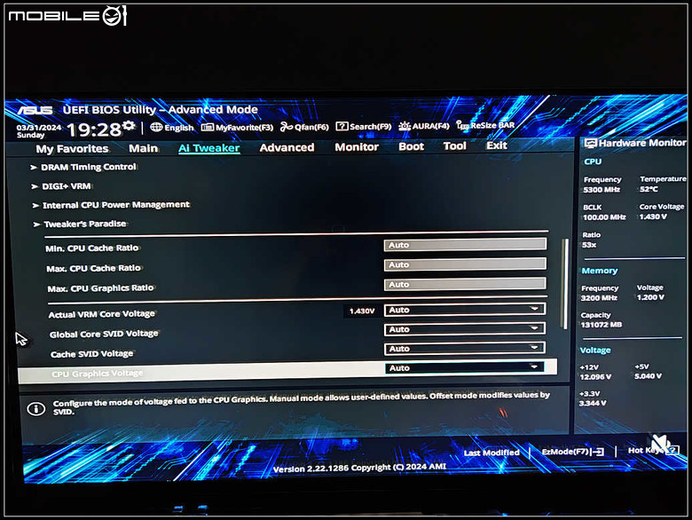Click the CPU Frequency 5300 MHz value
This screenshot has height=520, width=692.
602,190
